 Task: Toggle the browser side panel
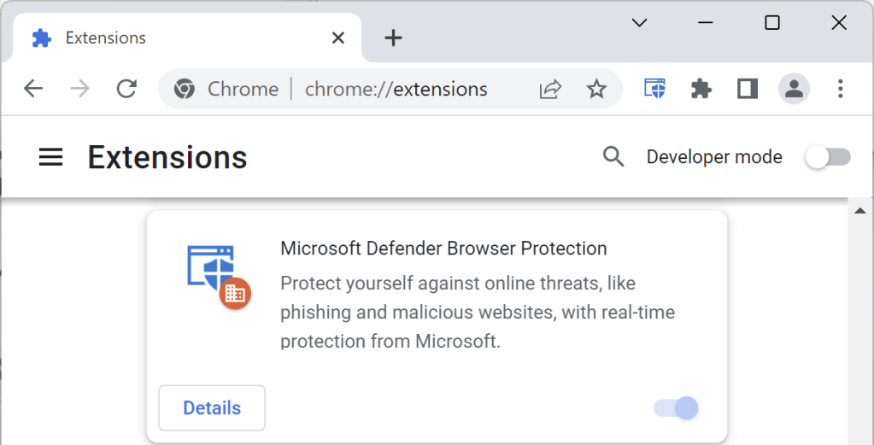[x=748, y=89]
